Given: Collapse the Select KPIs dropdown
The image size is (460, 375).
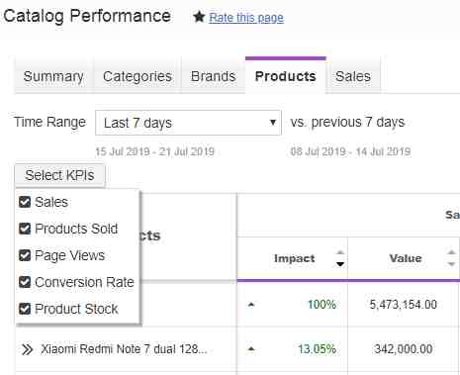Looking at the screenshot, I should coord(59,175).
